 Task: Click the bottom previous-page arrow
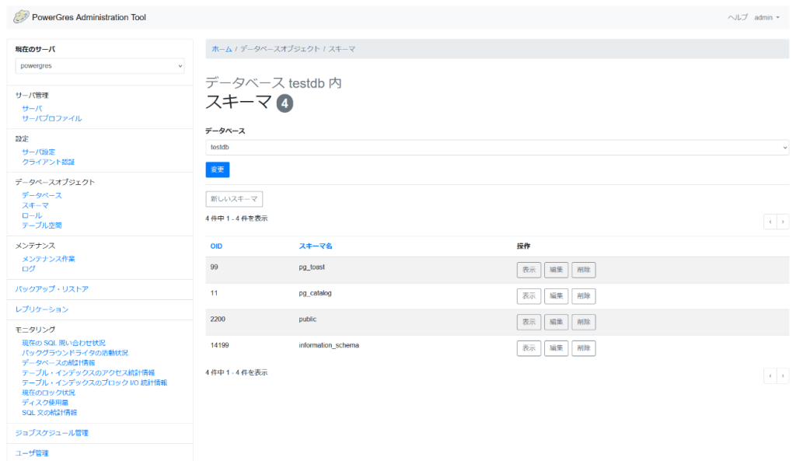point(770,375)
